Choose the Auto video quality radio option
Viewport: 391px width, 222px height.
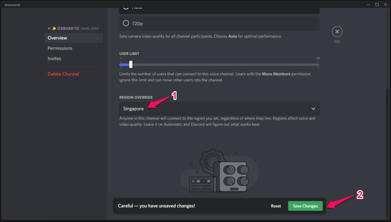click(x=126, y=7)
